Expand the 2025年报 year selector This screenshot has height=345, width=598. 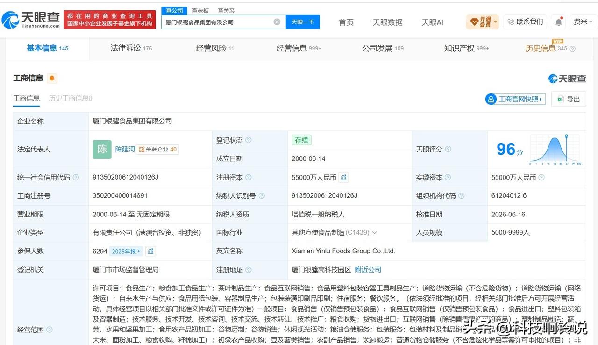click(x=126, y=252)
